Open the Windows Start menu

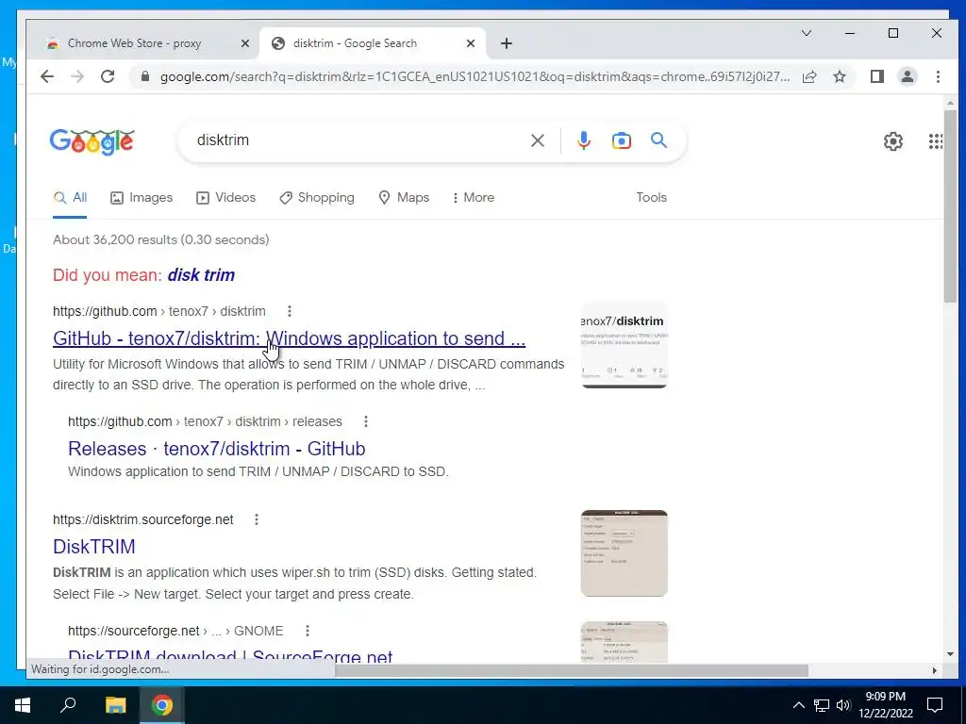pos(23,705)
